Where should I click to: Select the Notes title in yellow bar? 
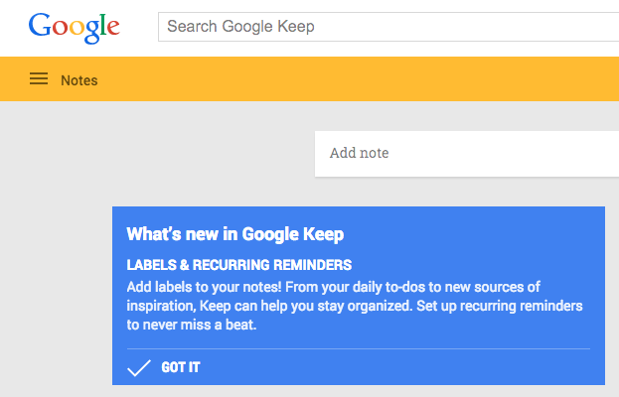[79, 80]
